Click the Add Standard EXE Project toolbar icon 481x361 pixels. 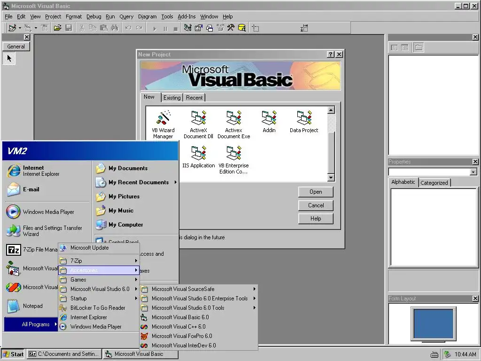pyautogui.click(x=12, y=28)
